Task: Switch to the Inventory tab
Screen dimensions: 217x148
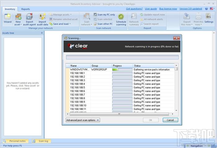Action: point(10,9)
